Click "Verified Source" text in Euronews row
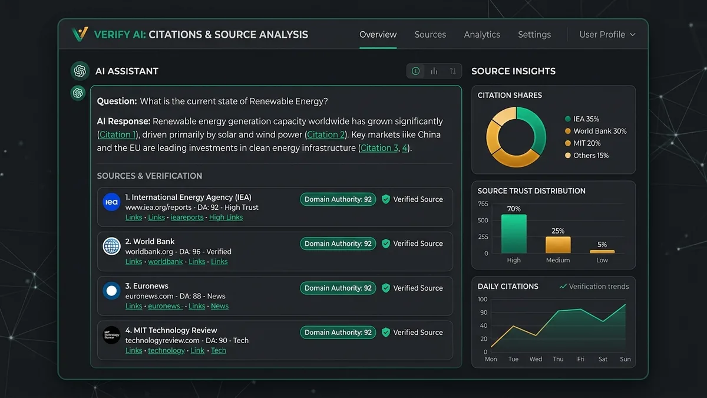Image resolution: width=707 pixels, height=398 pixels. 418,288
